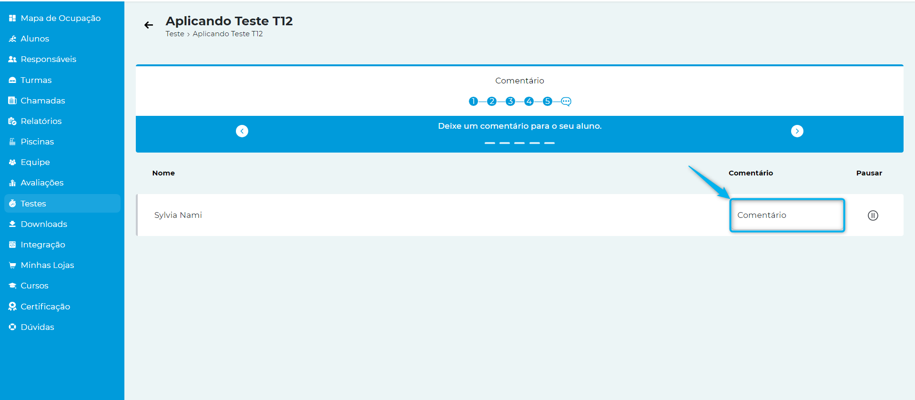Click the student name Sylvia Nami

point(178,215)
